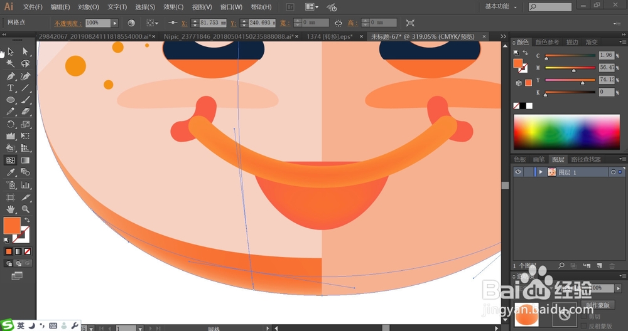Pick the Eyedropper tool

pos(11,172)
